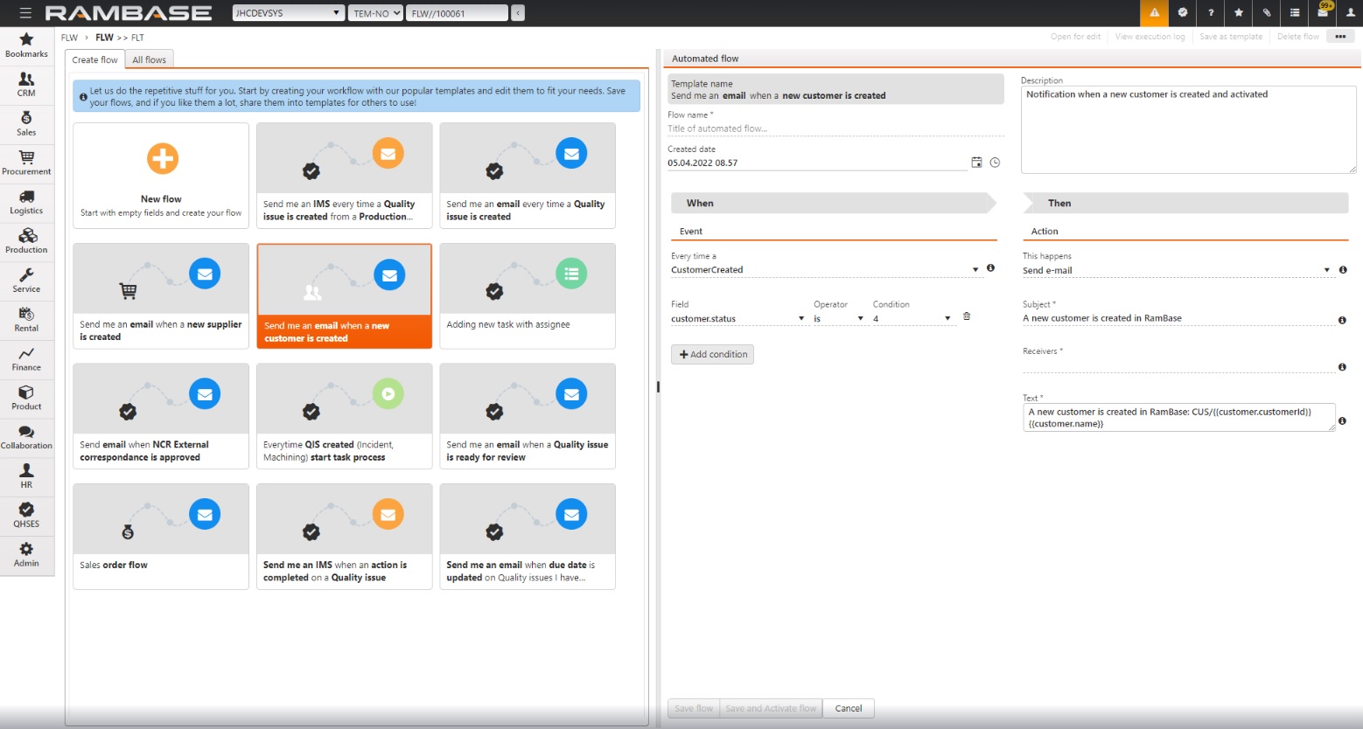Open the mail inbox with 99+ badge
This screenshot has width=1363, height=729.
point(1323,13)
